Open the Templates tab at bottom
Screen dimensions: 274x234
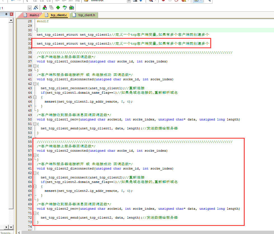[6, 233]
